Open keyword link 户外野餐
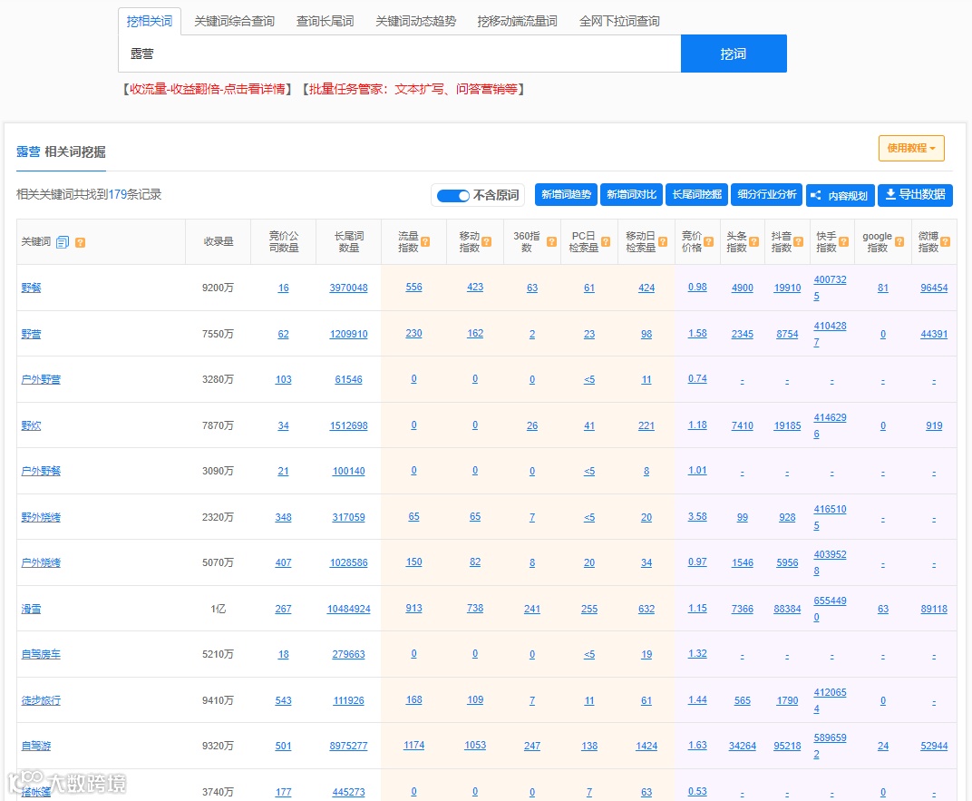The height and width of the screenshot is (801, 972). [x=41, y=471]
